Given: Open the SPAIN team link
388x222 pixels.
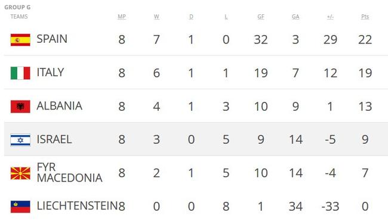Looking at the screenshot, I should pos(52,39).
